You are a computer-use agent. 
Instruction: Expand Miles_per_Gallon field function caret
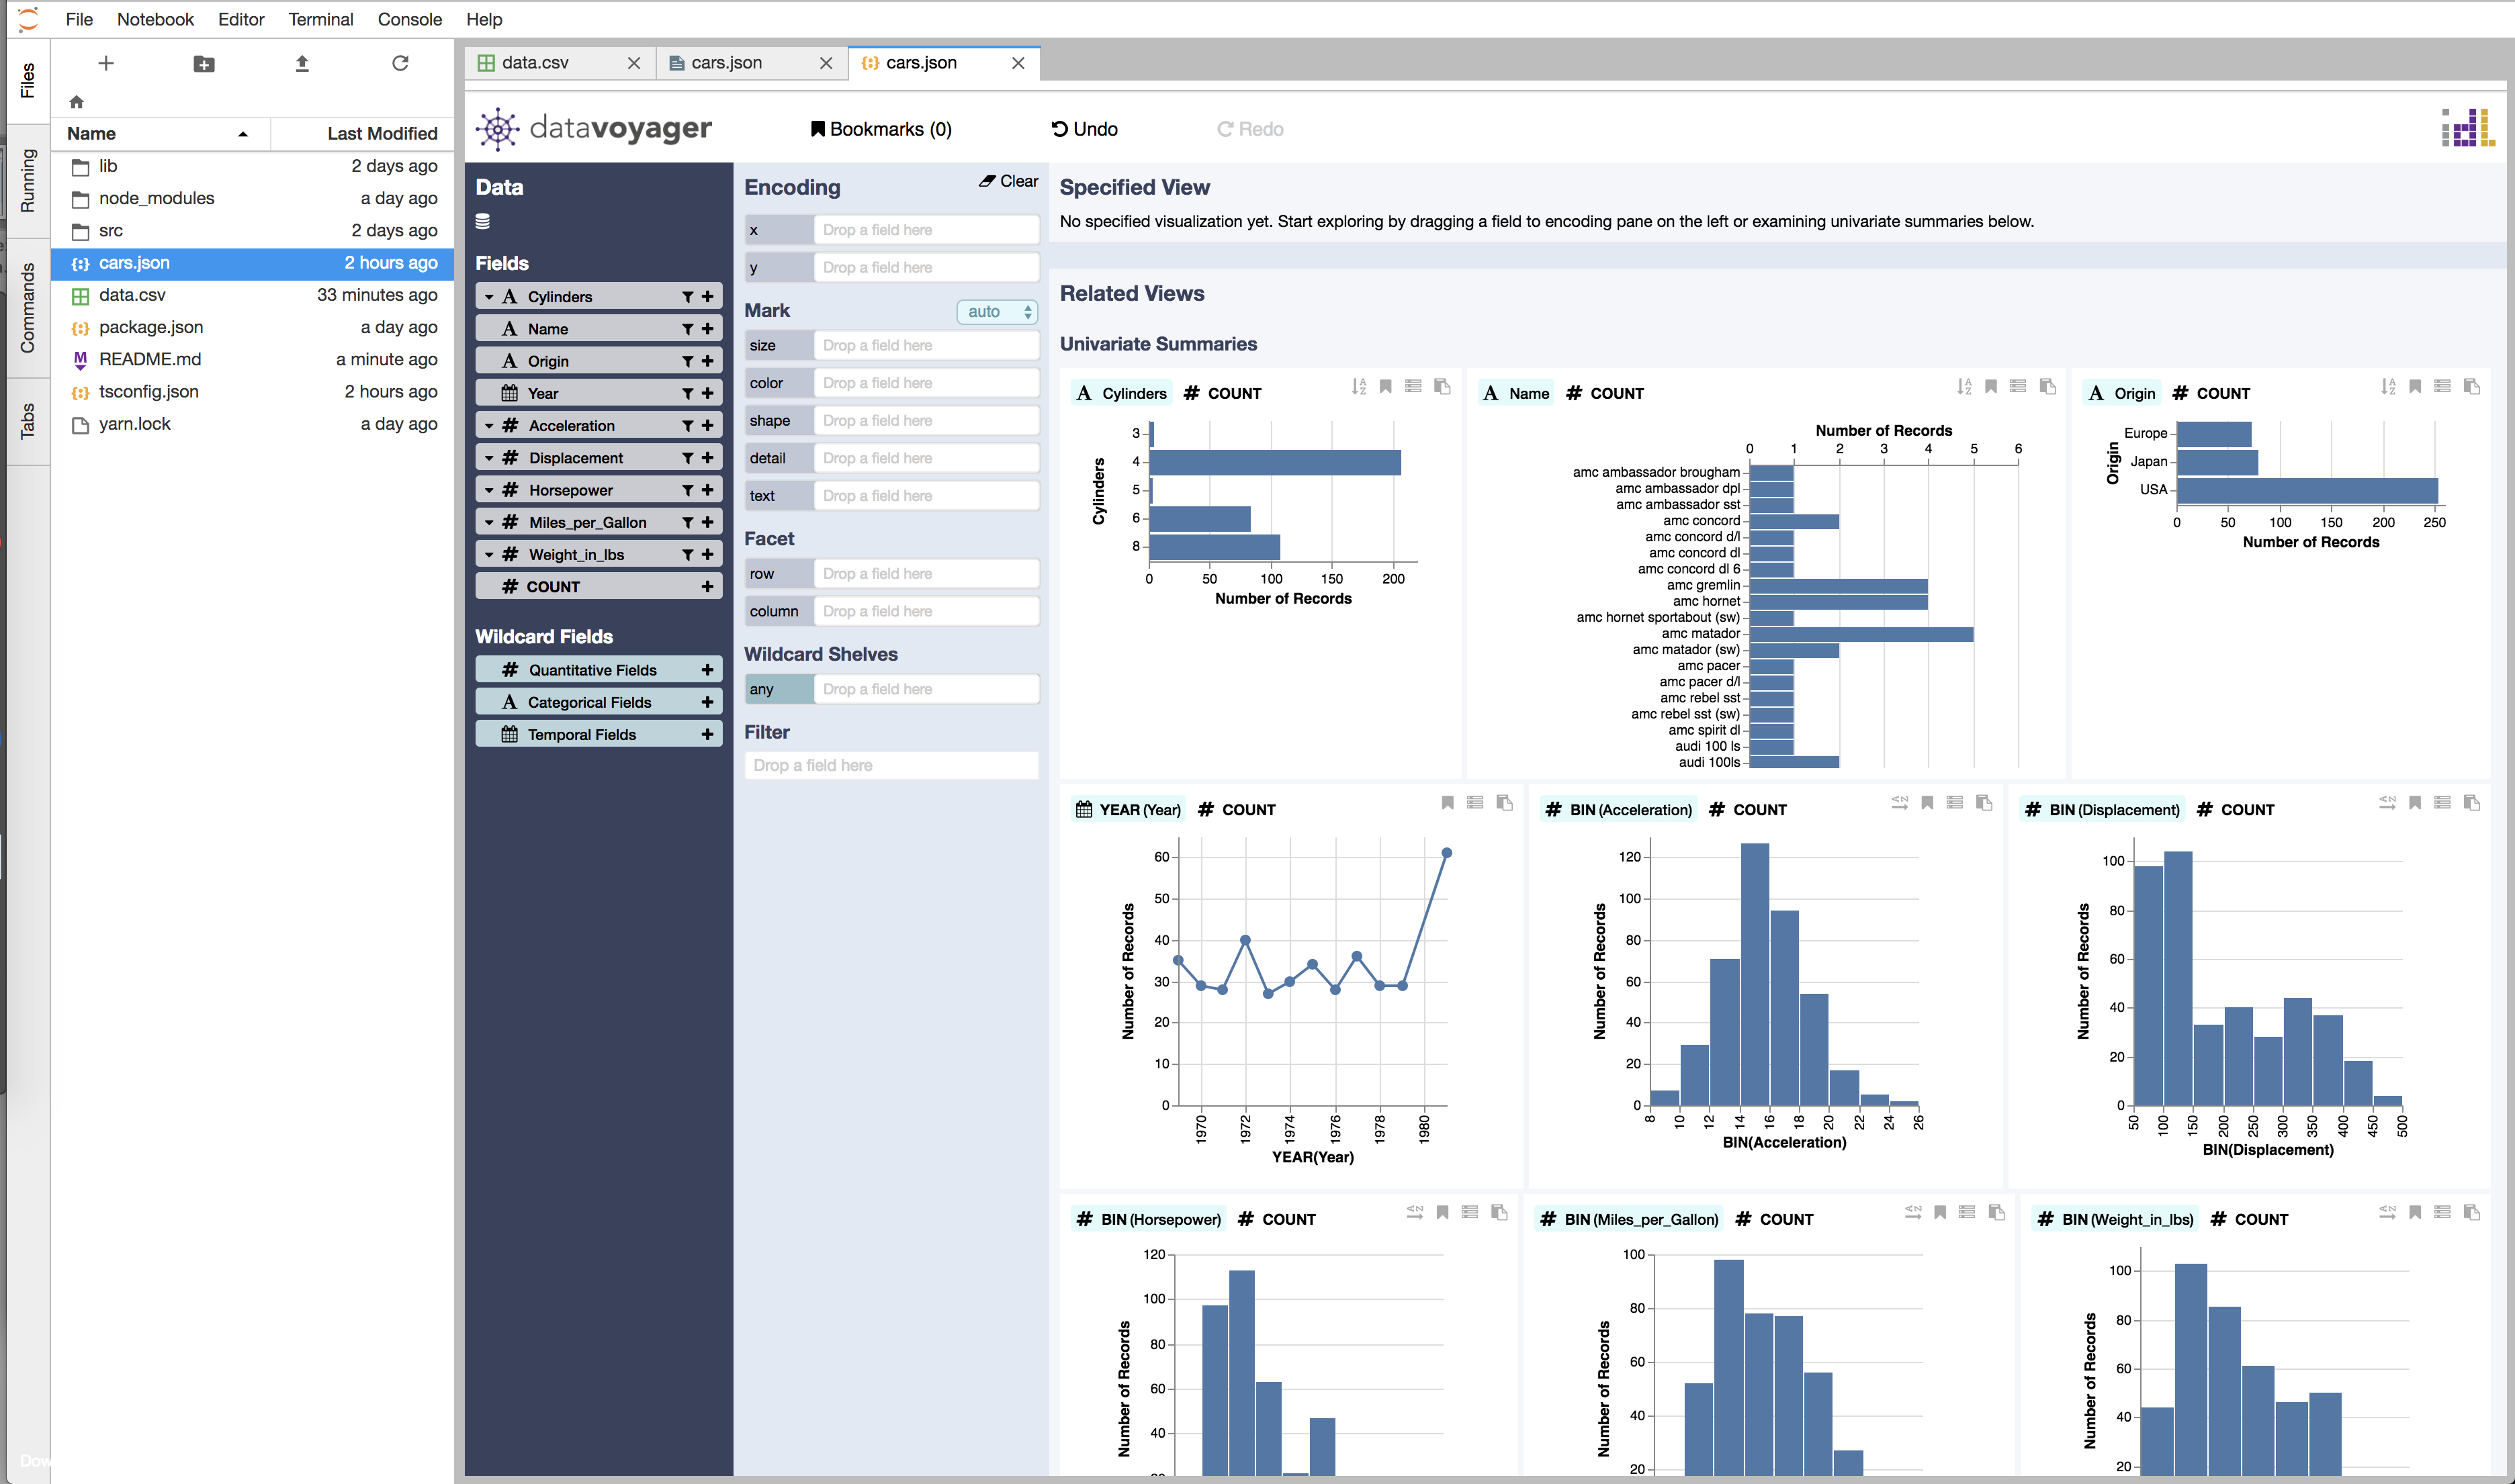pyautogui.click(x=489, y=523)
